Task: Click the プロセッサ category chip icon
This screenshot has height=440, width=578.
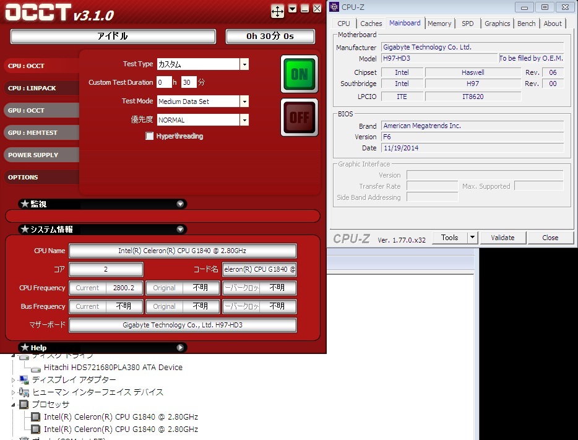Action: pos(24,405)
